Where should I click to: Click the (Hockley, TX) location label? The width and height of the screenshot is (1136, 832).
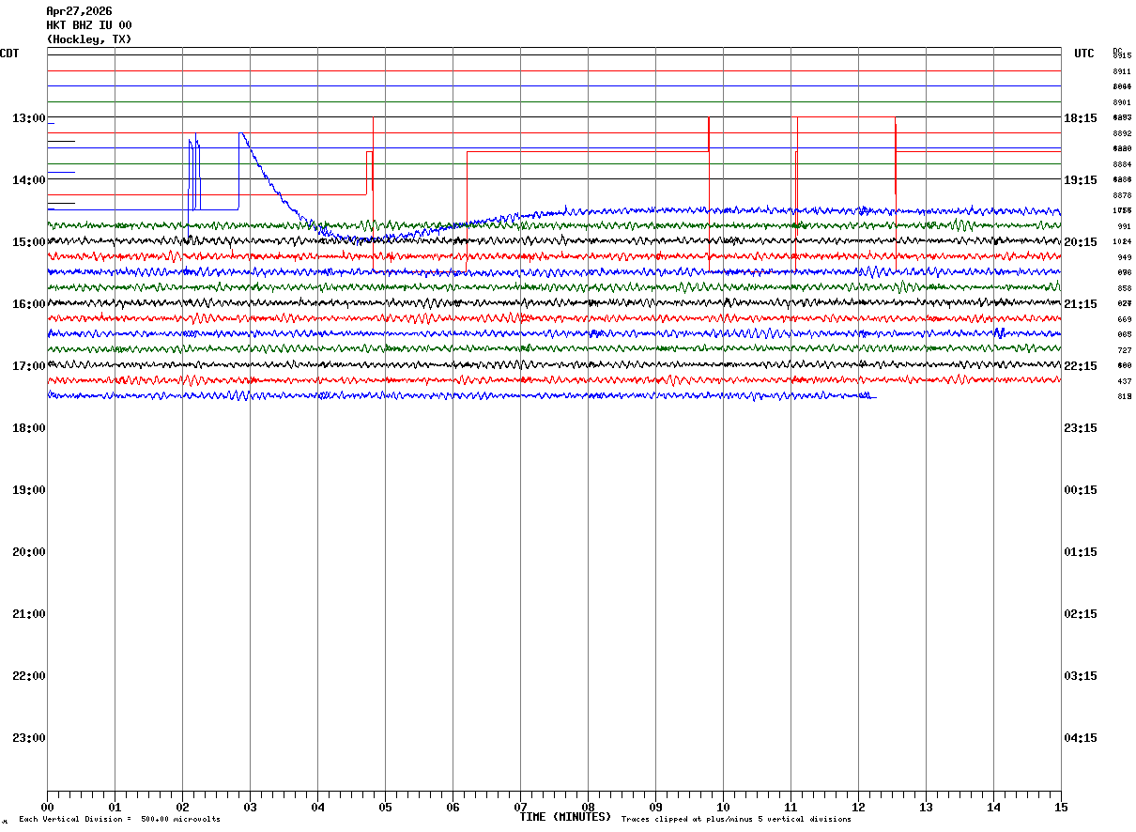tap(89, 39)
